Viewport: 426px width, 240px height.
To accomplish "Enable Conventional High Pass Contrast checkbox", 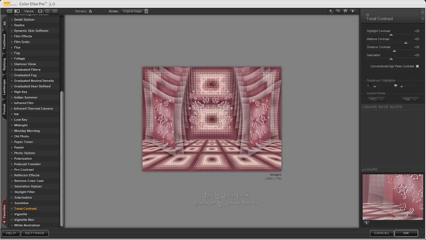I will pyautogui.click(x=417, y=66).
